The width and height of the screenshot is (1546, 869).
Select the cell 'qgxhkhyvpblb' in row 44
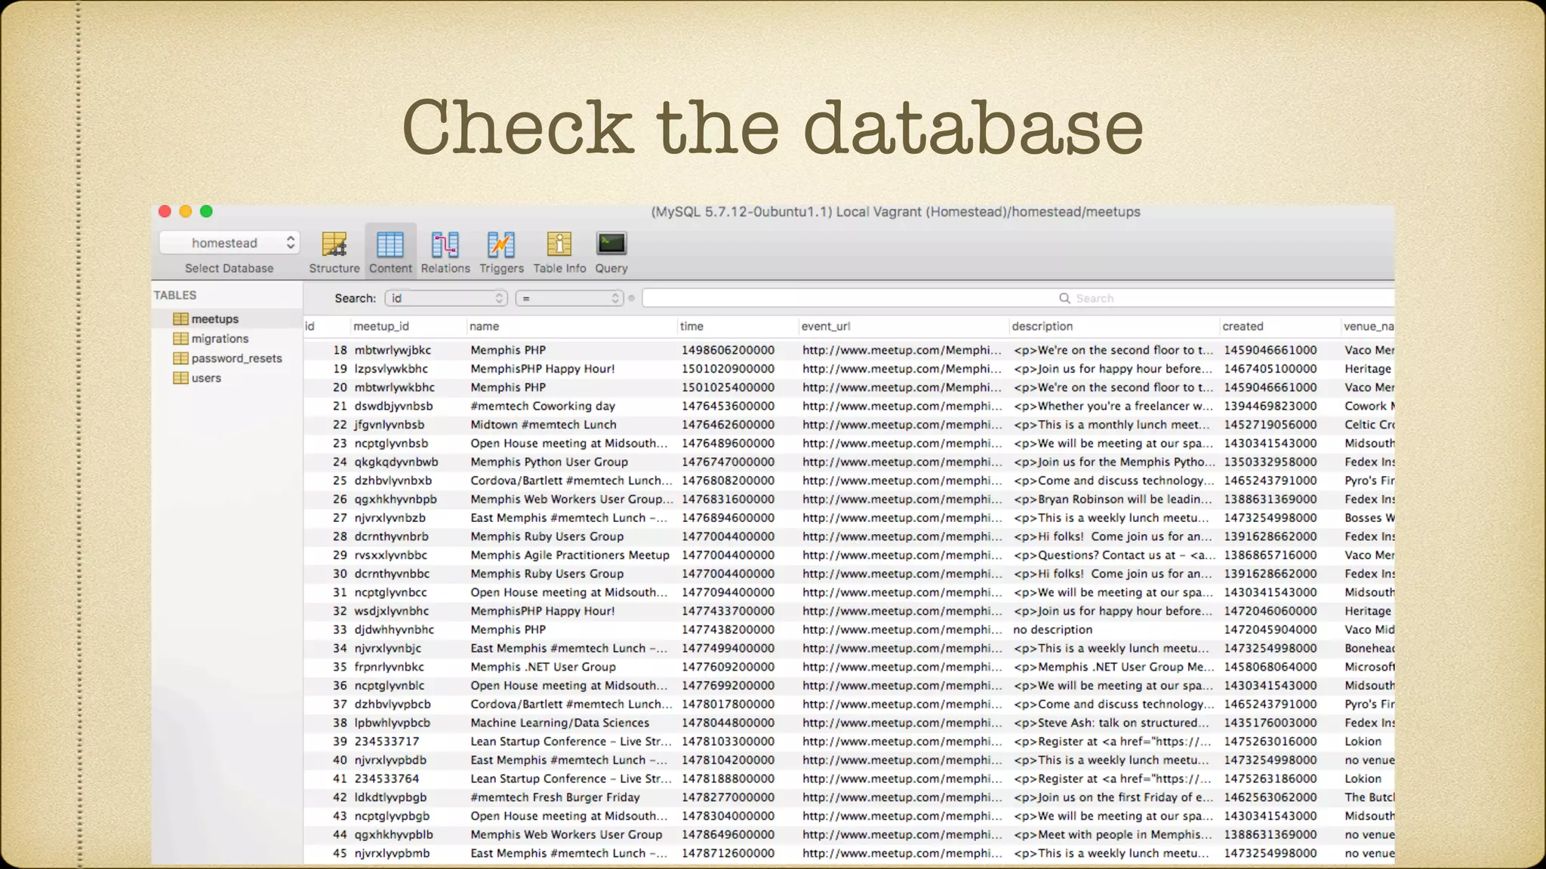(393, 835)
